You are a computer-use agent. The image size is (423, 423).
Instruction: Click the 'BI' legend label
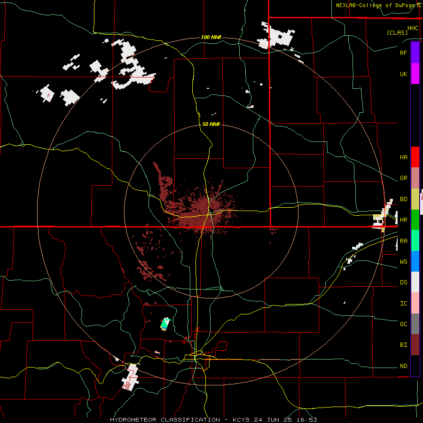coord(403,345)
